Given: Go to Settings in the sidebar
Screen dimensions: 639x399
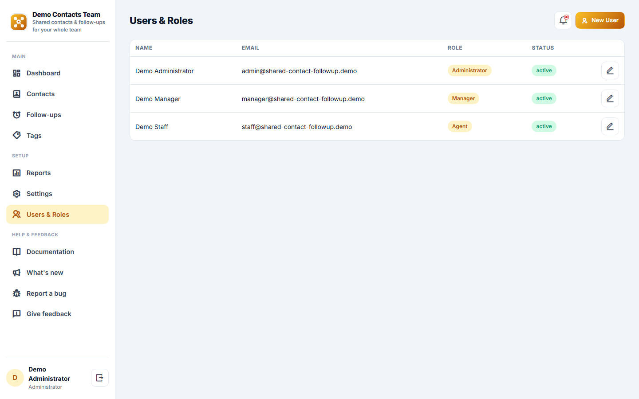Looking at the screenshot, I should click(x=57, y=194).
